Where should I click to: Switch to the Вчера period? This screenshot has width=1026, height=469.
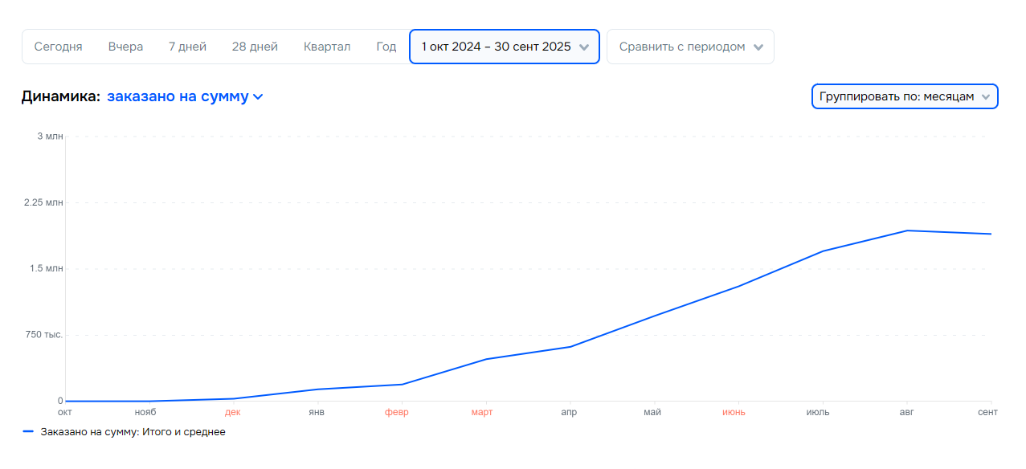click(125, 47)
